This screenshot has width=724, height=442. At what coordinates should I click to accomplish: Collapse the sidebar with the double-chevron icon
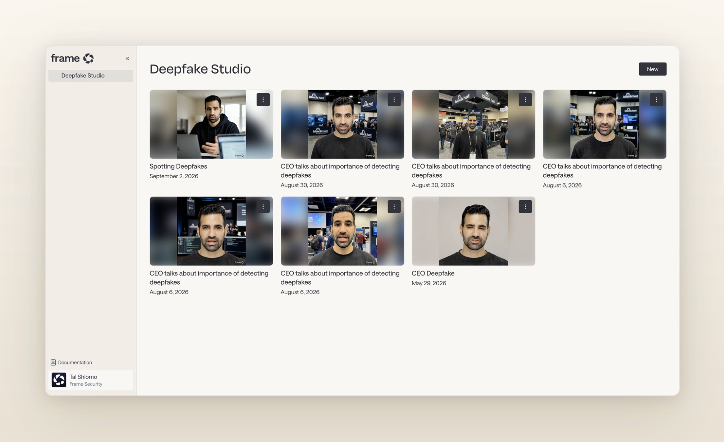click(127, 59)
